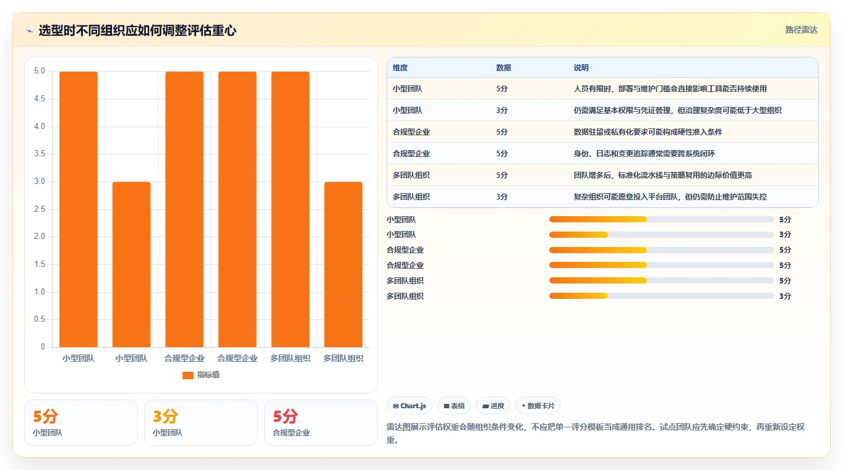Screen dimensions: 843x470
Task: Open the 3分 小型团队 stat card
Action: point(201,422)
